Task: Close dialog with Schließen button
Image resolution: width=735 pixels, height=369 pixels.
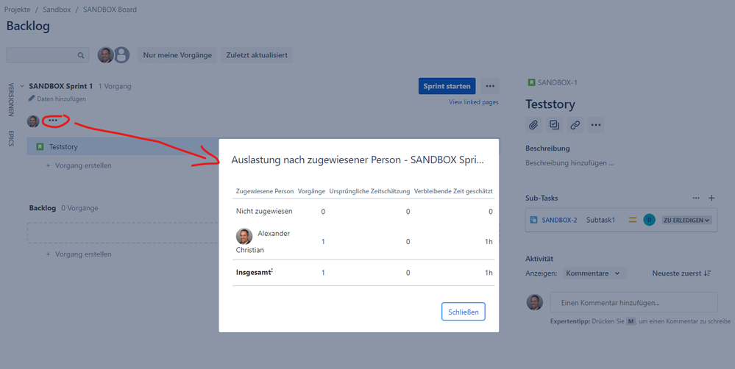Action: pyautogui.click(x=463, y=312)
